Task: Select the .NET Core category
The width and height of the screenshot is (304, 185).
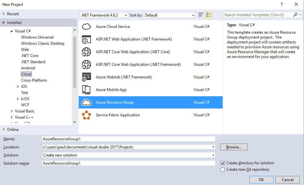Action: pyautogui.click(x=30, y=55)
